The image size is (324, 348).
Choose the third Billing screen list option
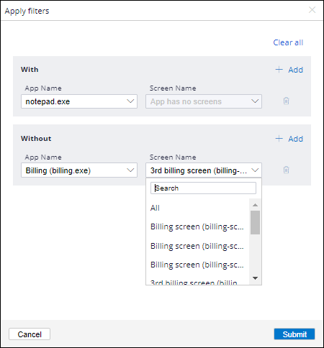198,265
